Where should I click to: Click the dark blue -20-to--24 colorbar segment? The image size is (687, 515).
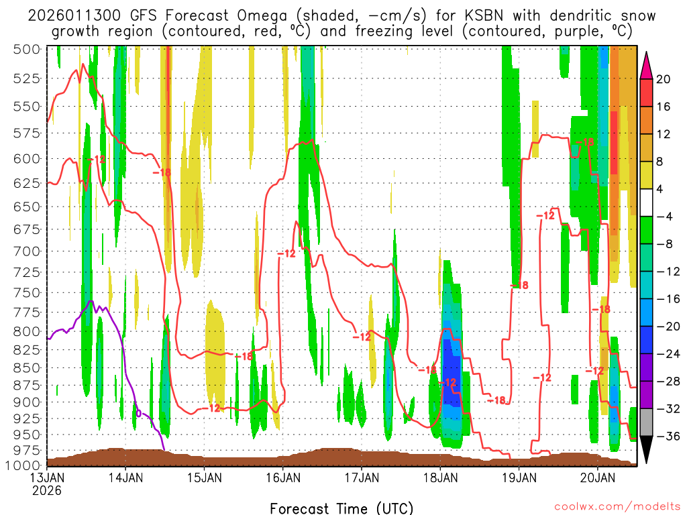coord(646,340)
